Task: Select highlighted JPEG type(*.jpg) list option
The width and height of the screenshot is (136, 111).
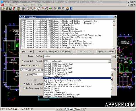Action: (x=77, y=78)
